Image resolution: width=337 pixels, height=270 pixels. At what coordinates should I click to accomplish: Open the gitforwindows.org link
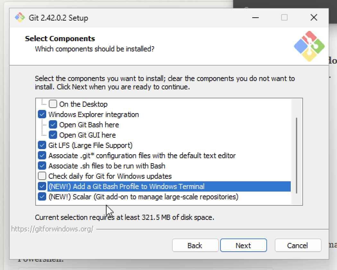[52, 230]
